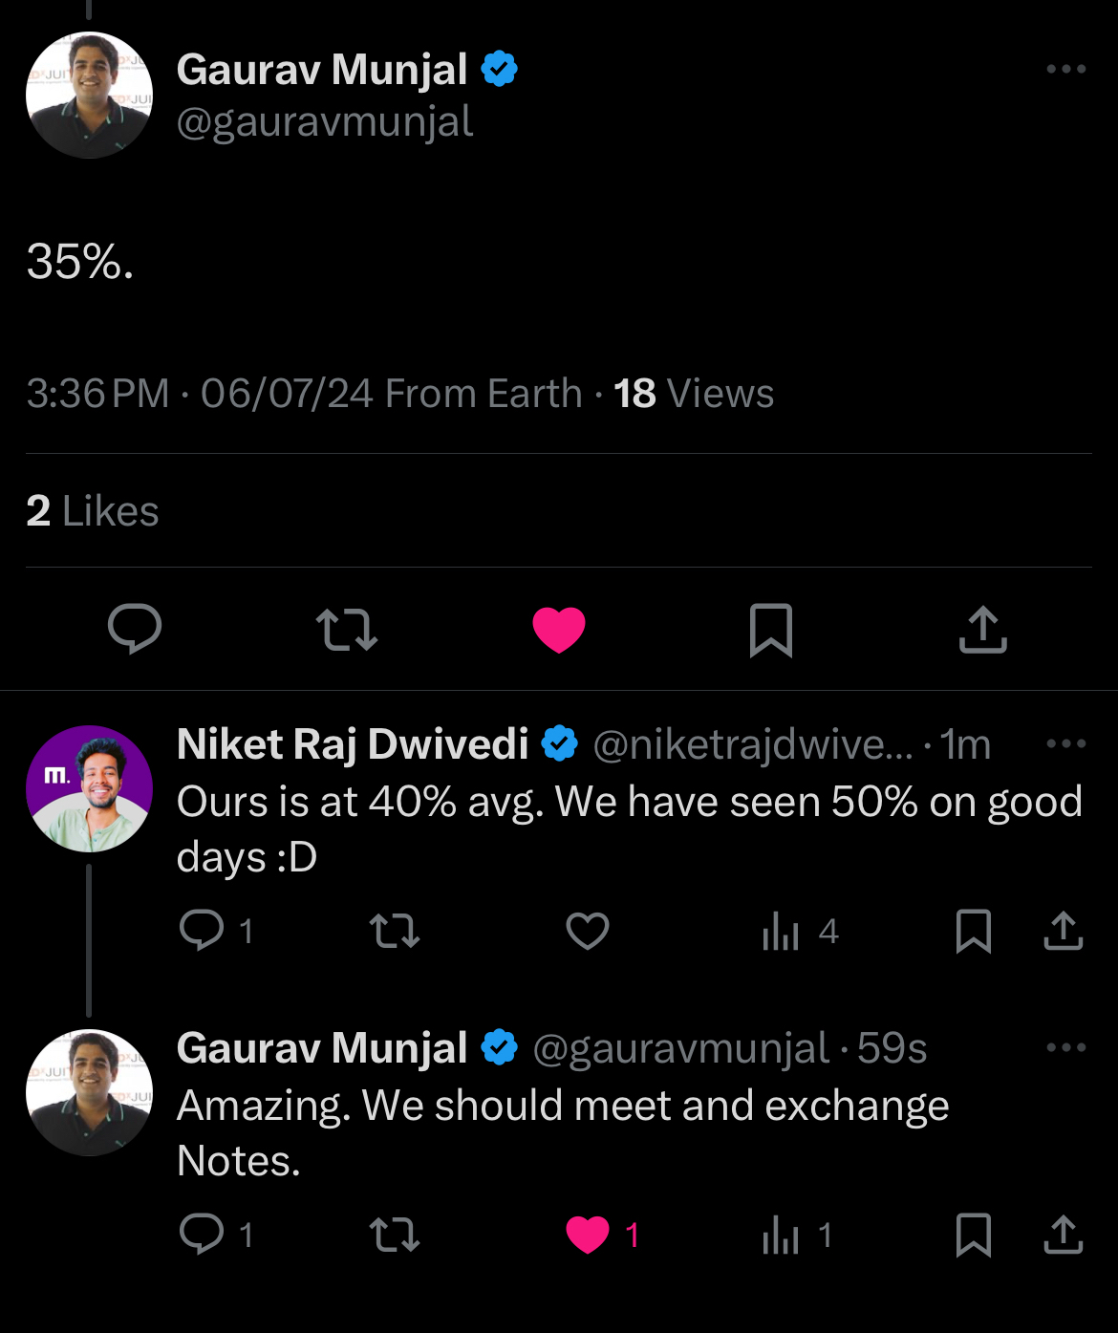
Task: Share the main 35% tweet
Action: [x=983, y=630]
